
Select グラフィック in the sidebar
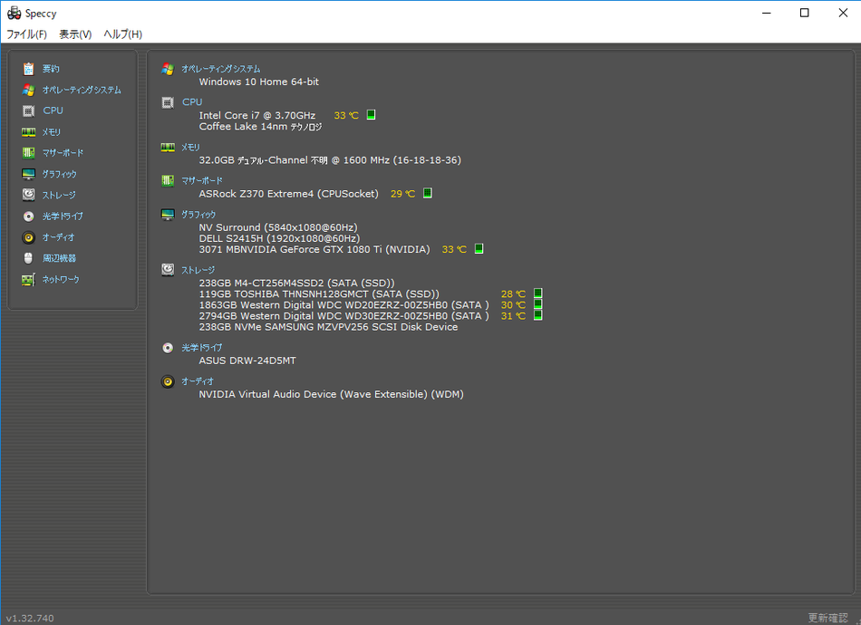click(x=60, y=174)
